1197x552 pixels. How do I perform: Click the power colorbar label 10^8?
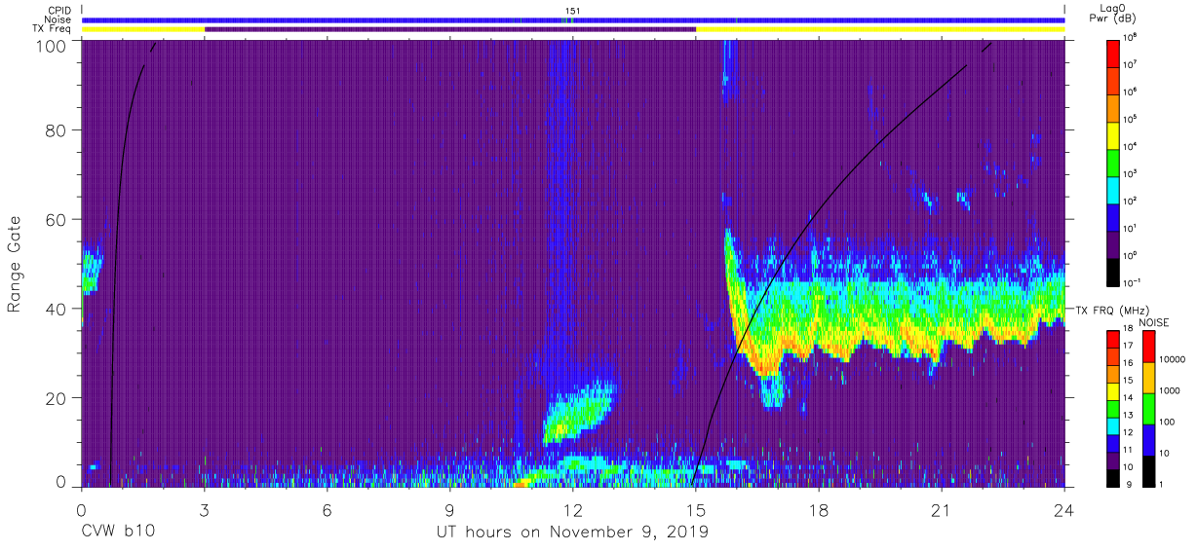pos(1131,36)
